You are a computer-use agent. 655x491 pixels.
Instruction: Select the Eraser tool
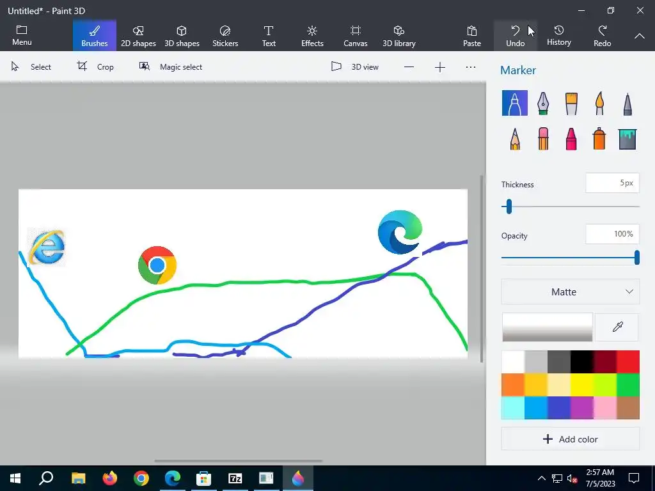(543, 139)
